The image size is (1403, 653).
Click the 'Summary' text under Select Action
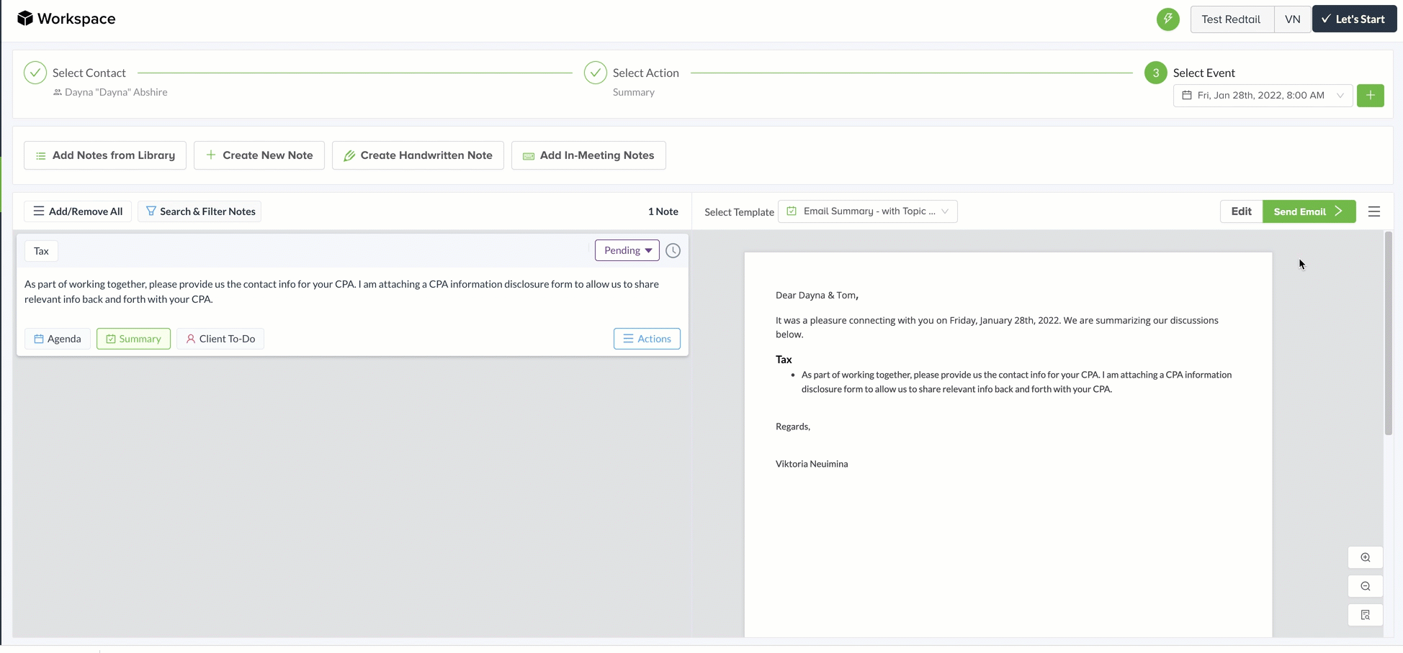click(x=634, y=92)
